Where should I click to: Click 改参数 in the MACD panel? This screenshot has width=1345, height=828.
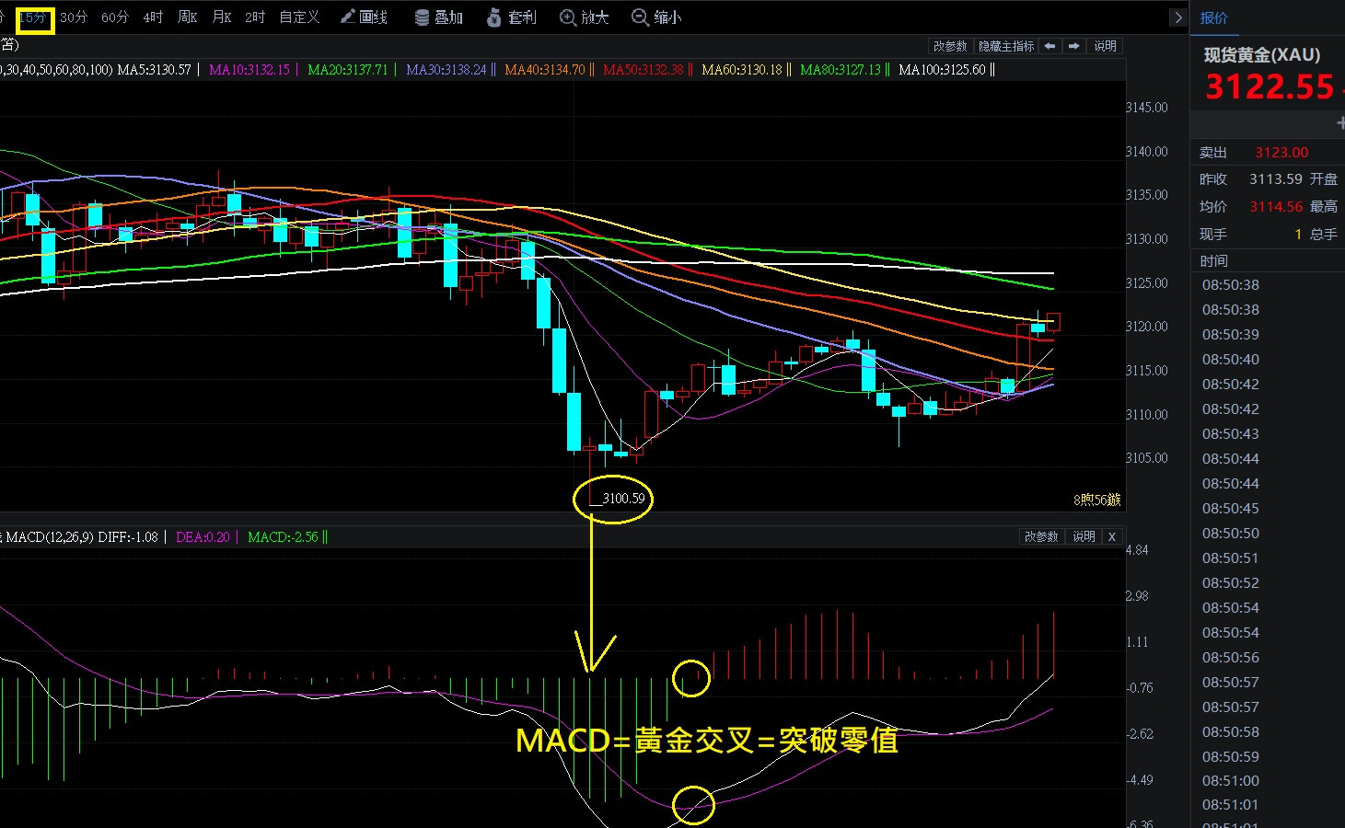point(1041,536)
